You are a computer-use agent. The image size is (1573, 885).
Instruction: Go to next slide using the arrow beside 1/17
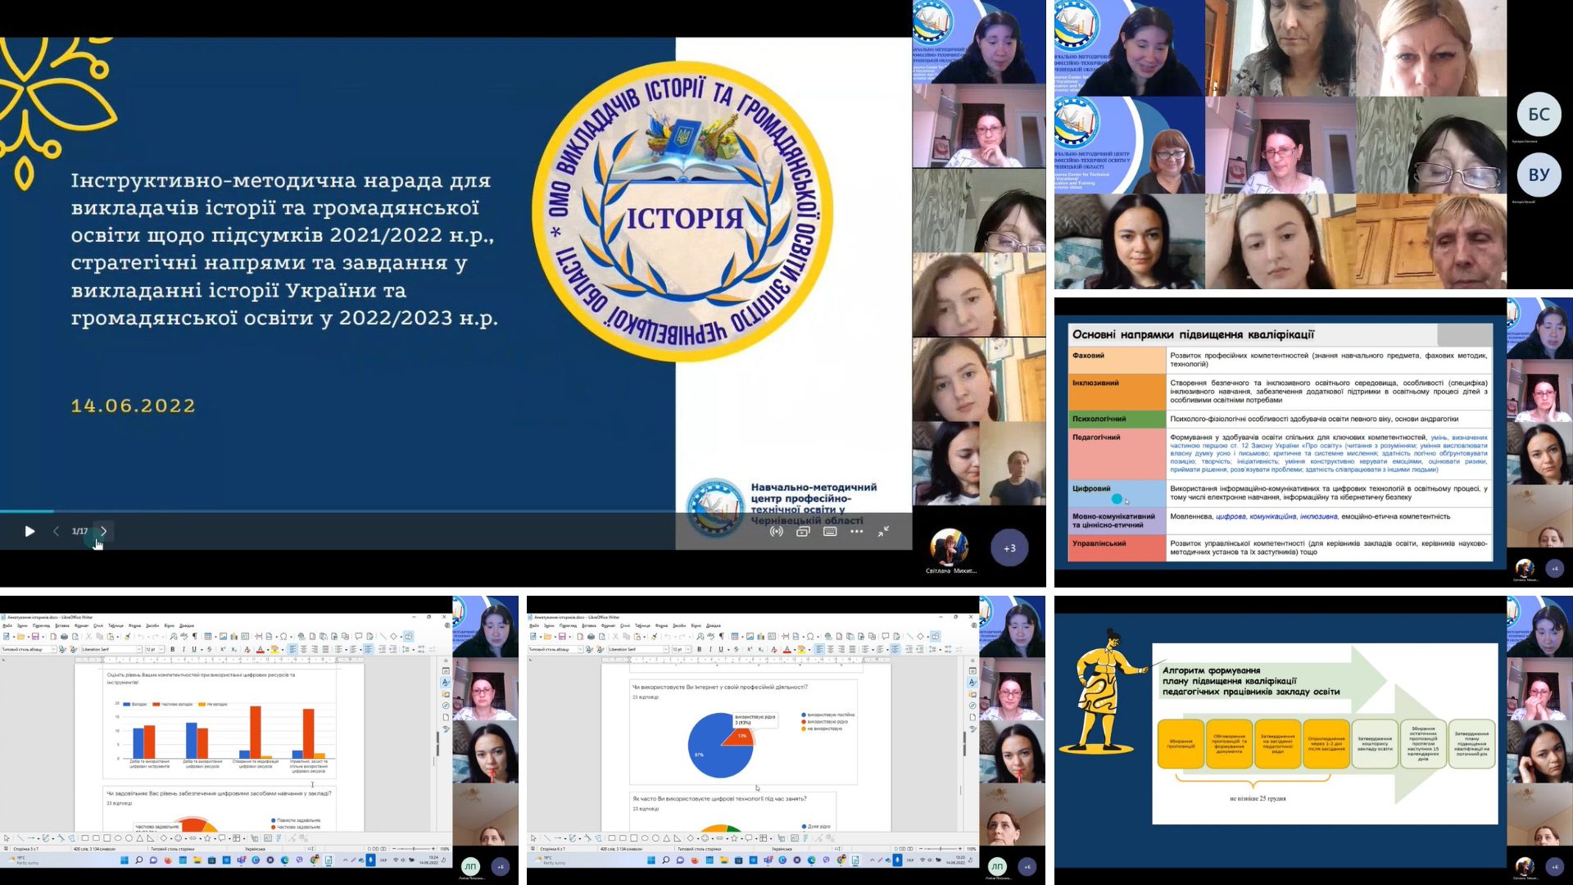[104, 531]
